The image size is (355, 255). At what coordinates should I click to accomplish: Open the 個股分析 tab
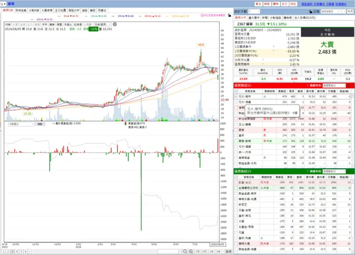[x=74, y=11]
